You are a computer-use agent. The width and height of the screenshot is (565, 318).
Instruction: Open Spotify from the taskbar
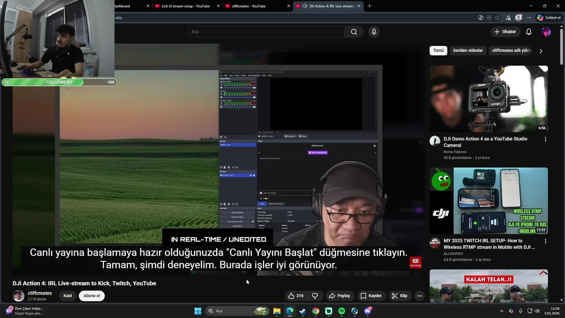point(342,311)
